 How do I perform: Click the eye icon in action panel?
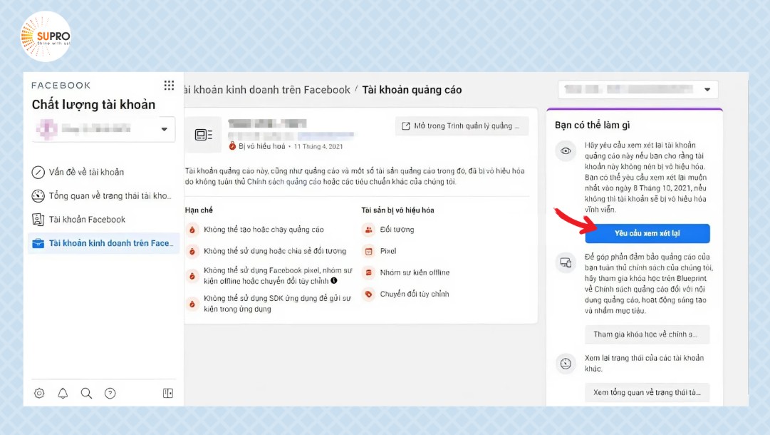[x=566, y=151]
